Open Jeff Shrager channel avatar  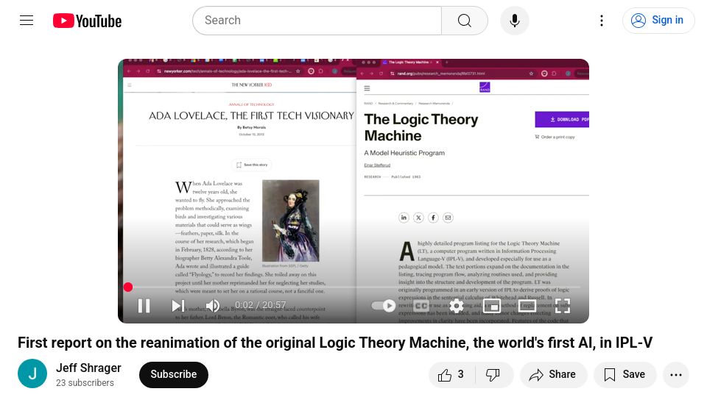(x=32, y=373)
